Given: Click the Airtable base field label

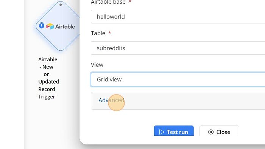Looking at the screenshot, I should coord(108,2).
